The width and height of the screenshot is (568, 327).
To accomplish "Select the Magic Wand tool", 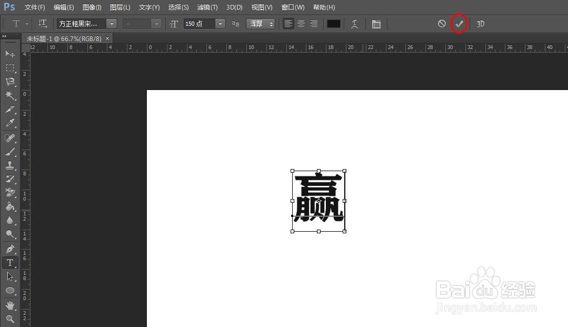I will pos(10,95).
